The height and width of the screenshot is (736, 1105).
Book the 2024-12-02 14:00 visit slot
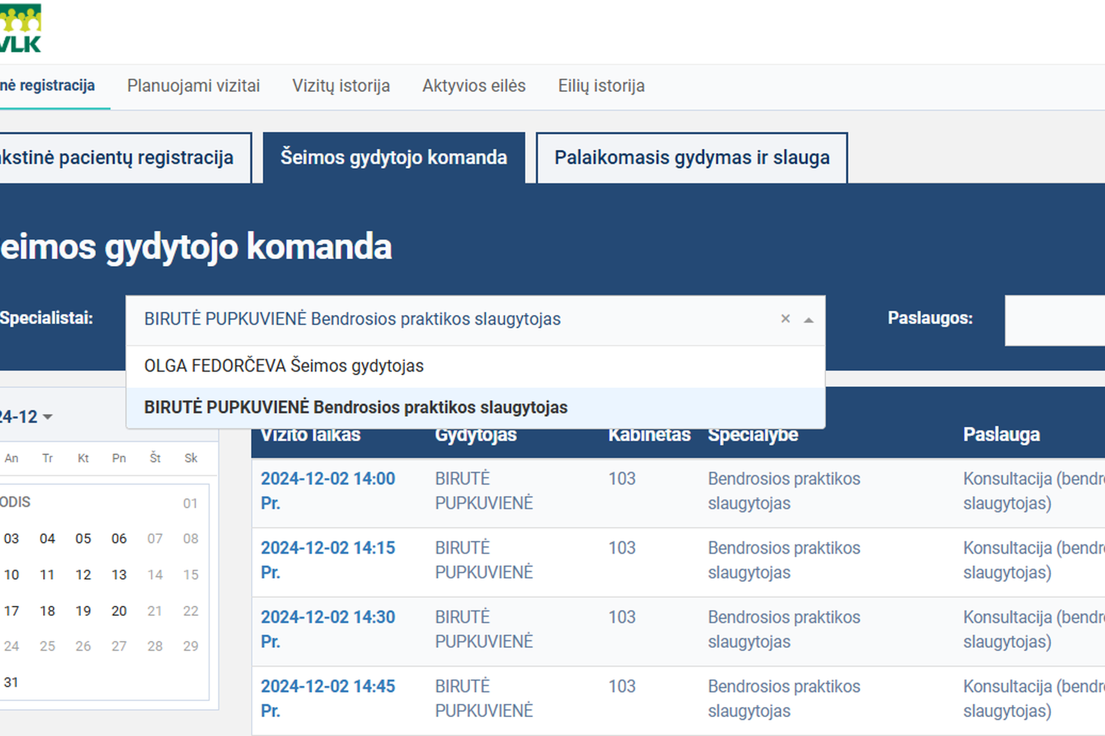328,491
